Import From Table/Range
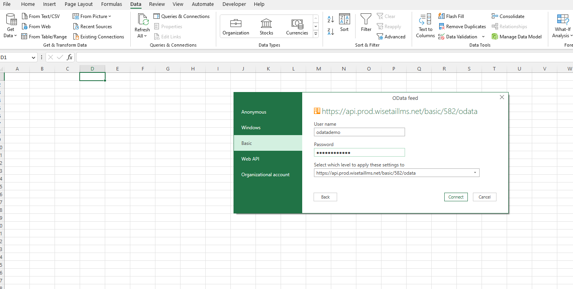 point(44,37)
